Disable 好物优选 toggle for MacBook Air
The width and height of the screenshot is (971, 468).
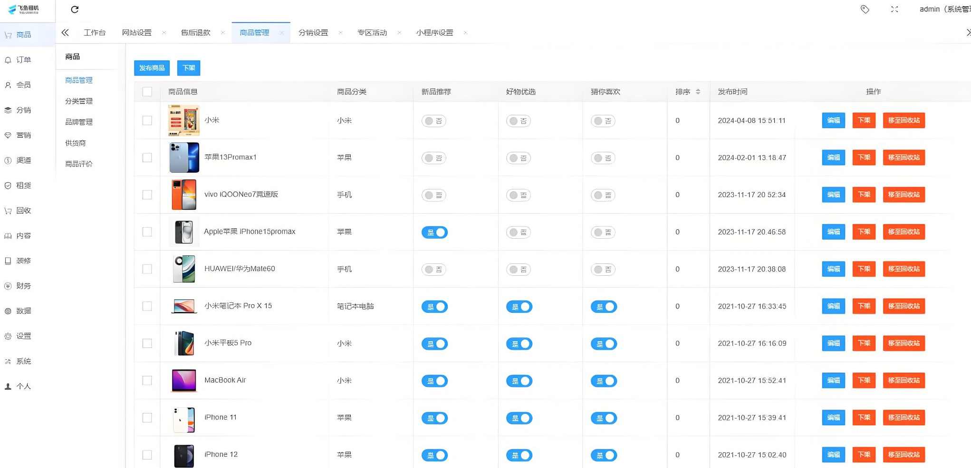519,381
